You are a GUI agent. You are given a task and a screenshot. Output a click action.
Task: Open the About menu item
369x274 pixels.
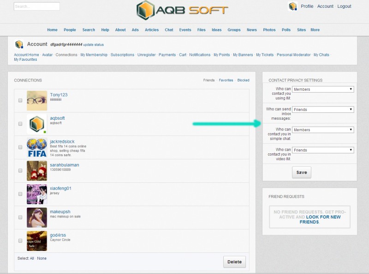[120, 30]
